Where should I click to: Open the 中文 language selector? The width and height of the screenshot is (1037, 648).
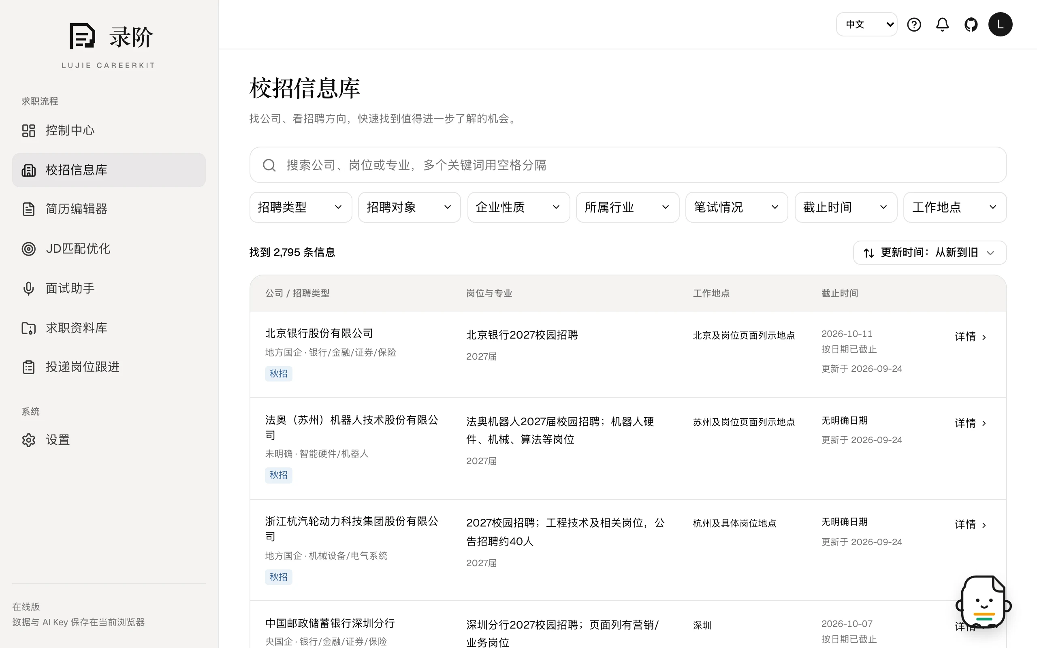(866, 24)
